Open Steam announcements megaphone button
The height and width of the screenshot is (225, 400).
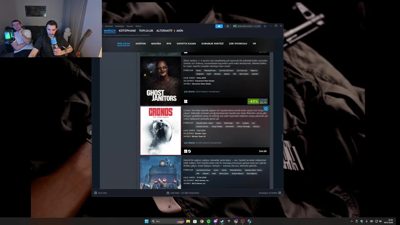click(x=219, y=26)
